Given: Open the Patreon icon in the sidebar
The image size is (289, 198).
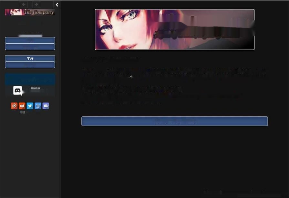Looking at the screenshot, I should (x=14, y=106).
